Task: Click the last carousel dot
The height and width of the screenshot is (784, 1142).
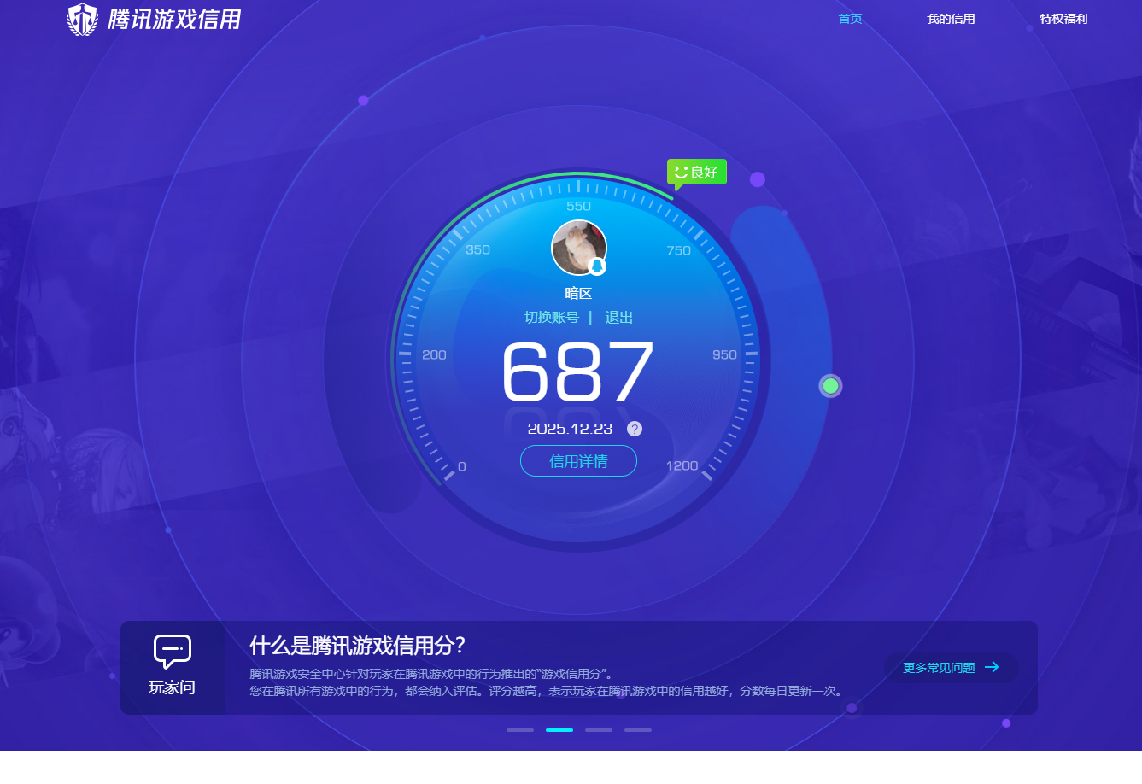Action: click(637, 730)
